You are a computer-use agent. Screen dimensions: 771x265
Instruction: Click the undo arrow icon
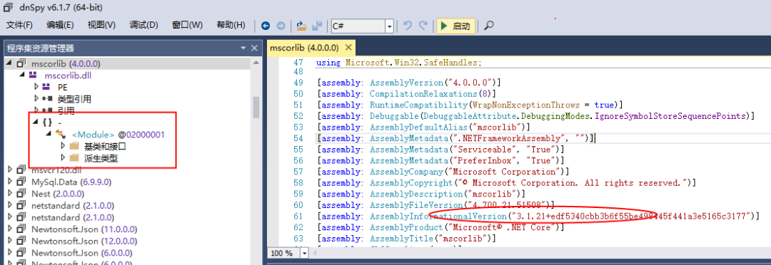click(407, 26)
